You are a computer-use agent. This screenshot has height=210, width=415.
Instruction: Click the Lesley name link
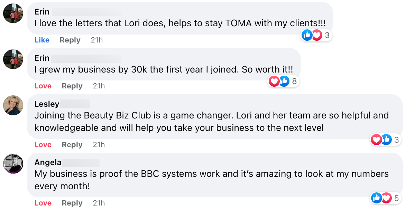[x=47, y=104]
